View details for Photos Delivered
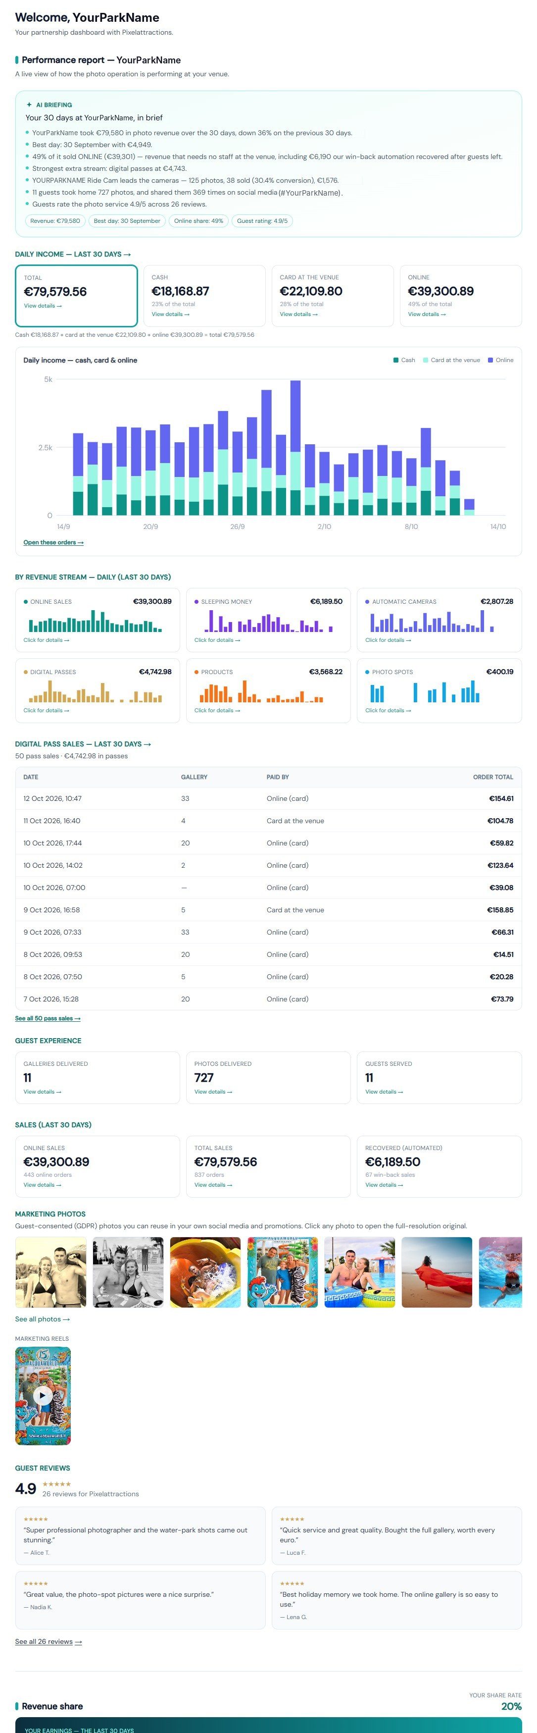Image resolution: width=537 pixels, height=1733 pixels. tap(213, 1092)
